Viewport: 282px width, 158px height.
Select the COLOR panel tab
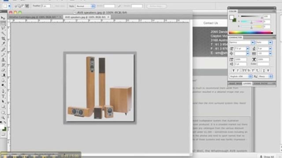(x=233, y=11)
